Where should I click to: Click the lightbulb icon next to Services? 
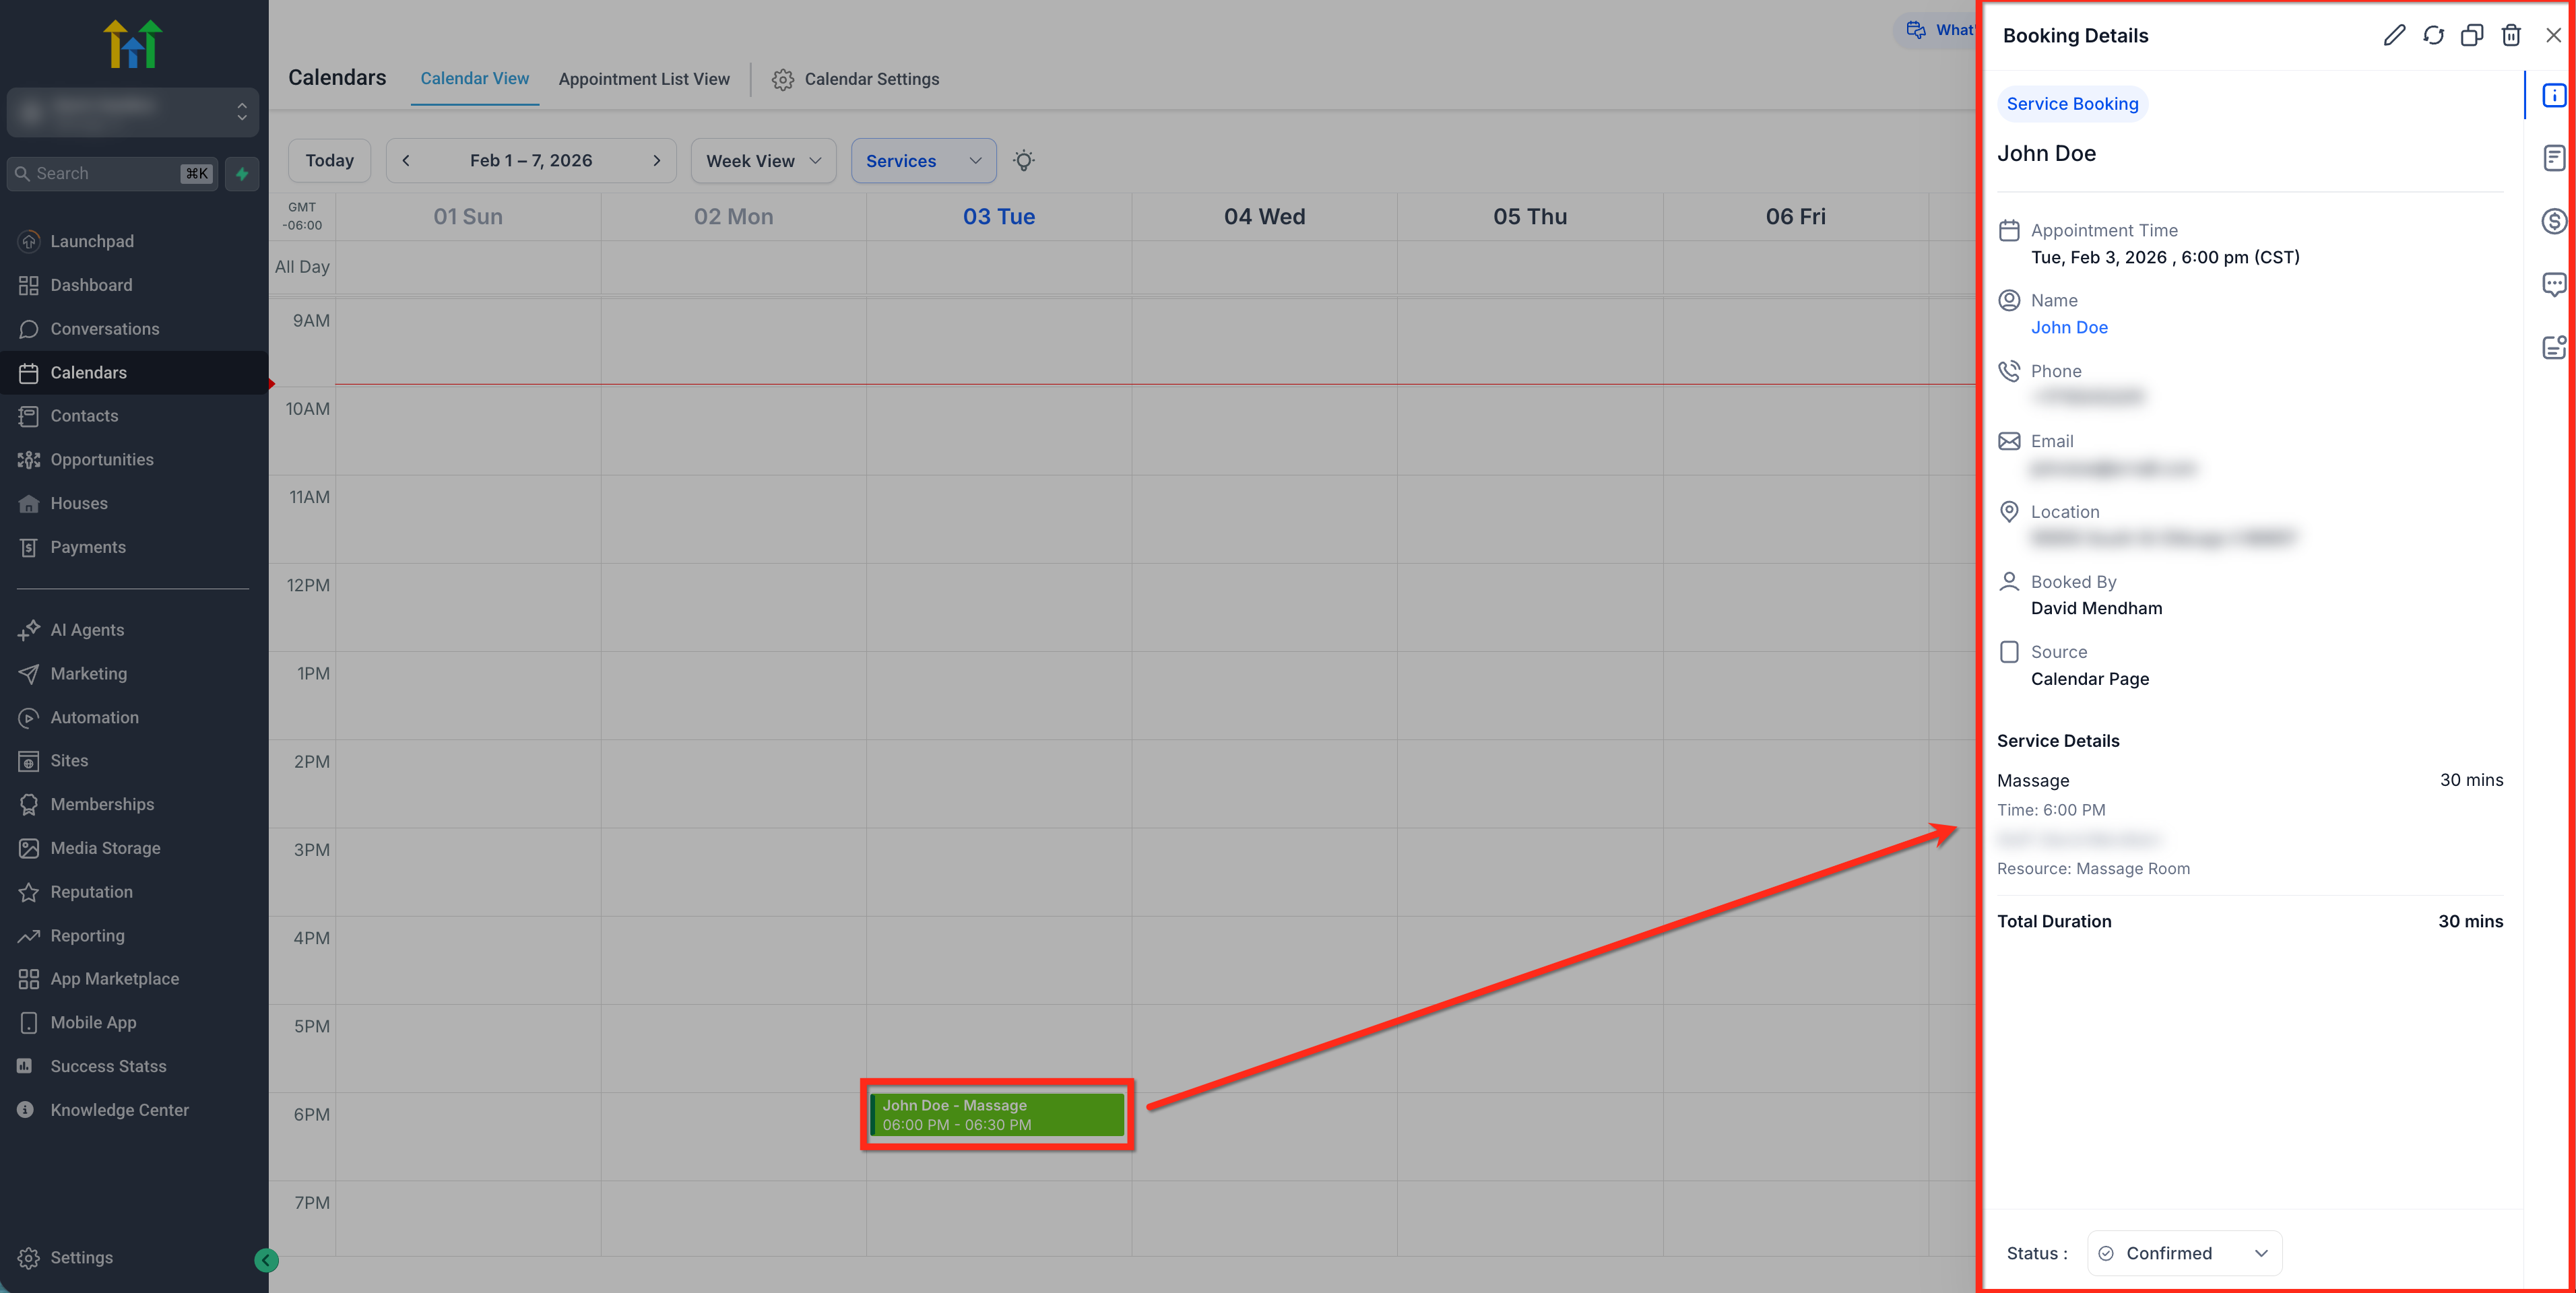[x=1023, y=160]
